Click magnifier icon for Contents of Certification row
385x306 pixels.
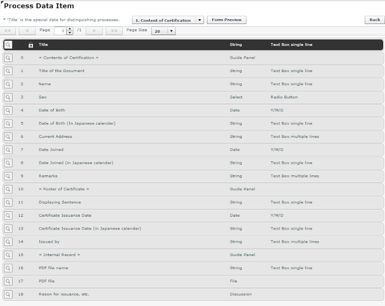click(x=8, y=58)
